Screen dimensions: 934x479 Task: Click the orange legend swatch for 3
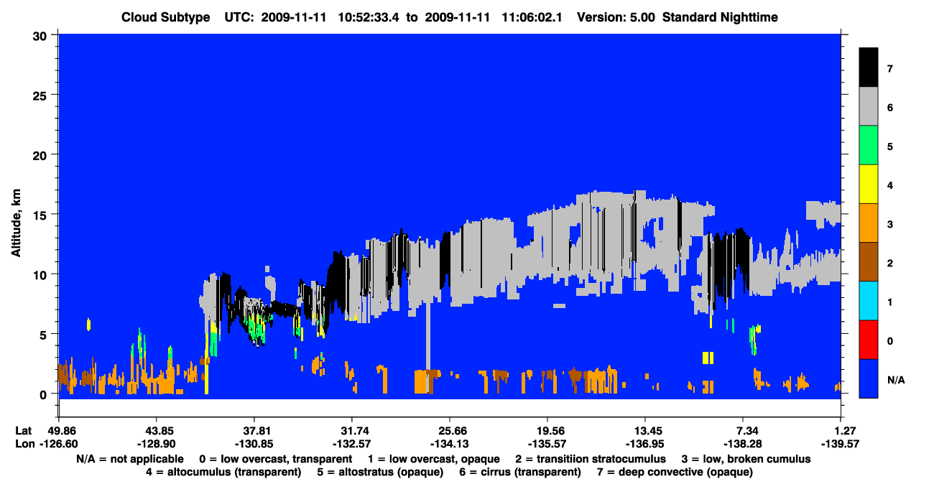coord(869,223)
